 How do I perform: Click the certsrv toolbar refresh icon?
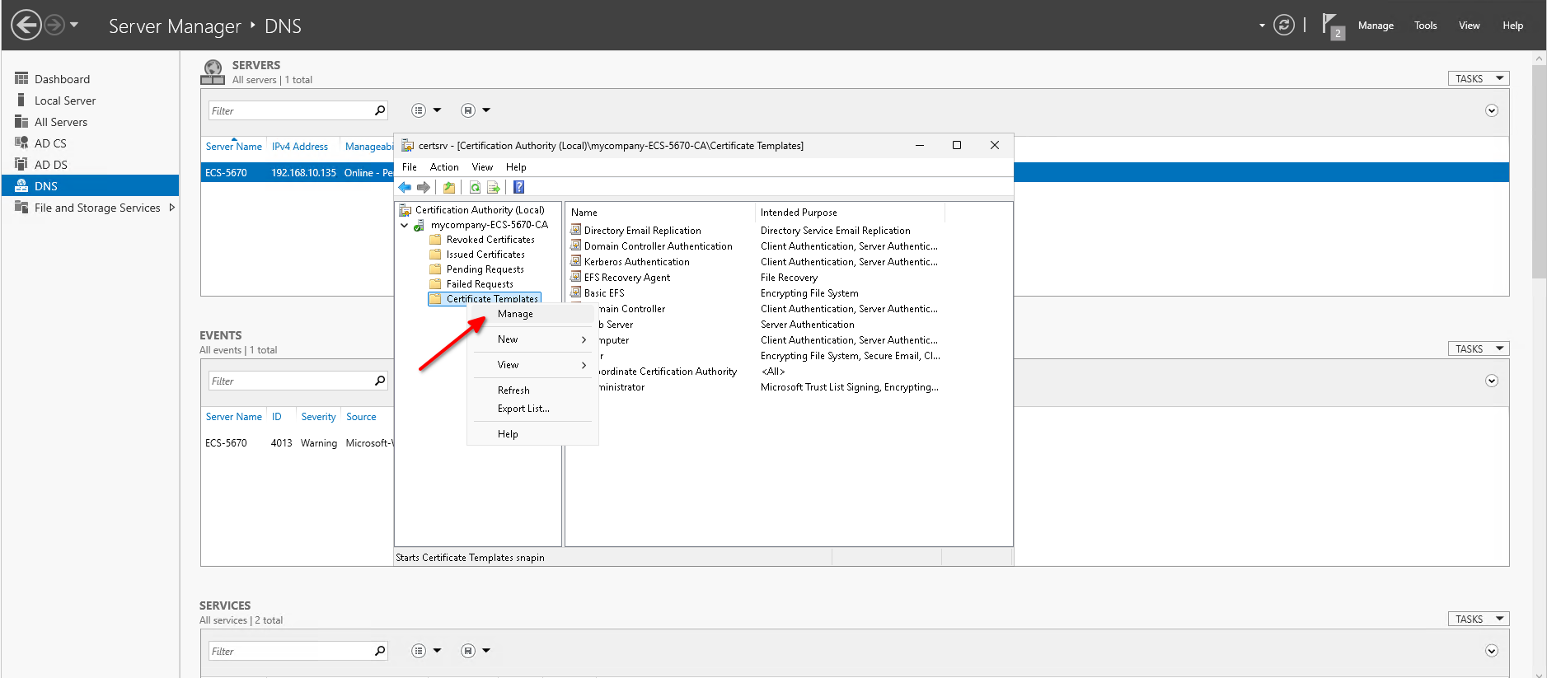click(475, 188)
